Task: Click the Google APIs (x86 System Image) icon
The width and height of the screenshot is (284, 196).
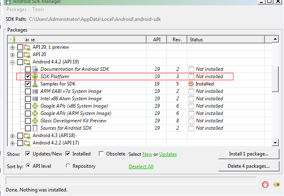Action: point(35,106)
